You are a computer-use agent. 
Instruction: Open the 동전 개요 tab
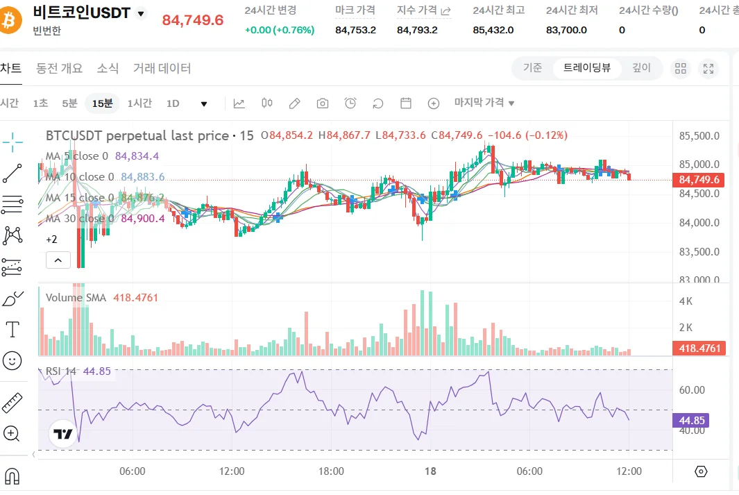point(60,68)
